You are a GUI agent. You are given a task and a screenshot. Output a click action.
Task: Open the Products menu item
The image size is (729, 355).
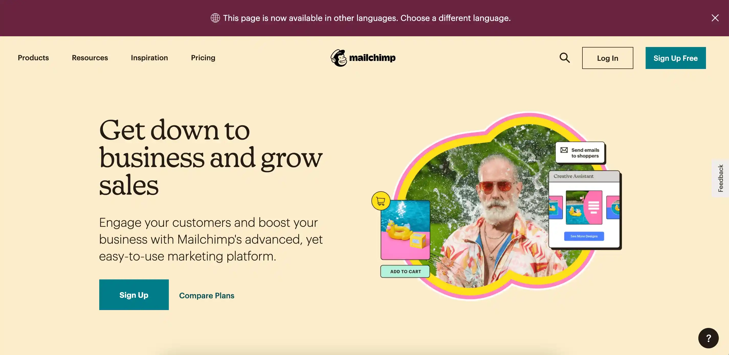point(33,57)
